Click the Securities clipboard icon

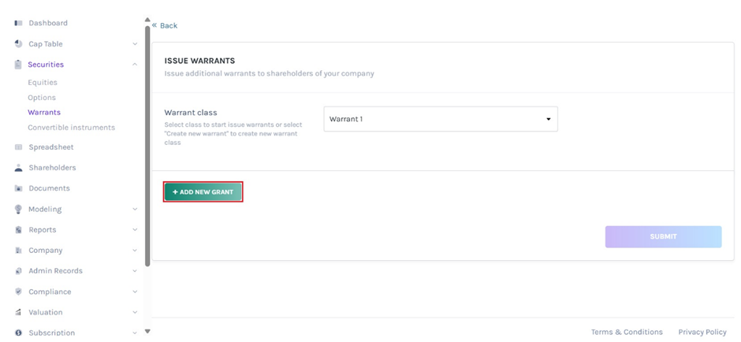[18, 65]
